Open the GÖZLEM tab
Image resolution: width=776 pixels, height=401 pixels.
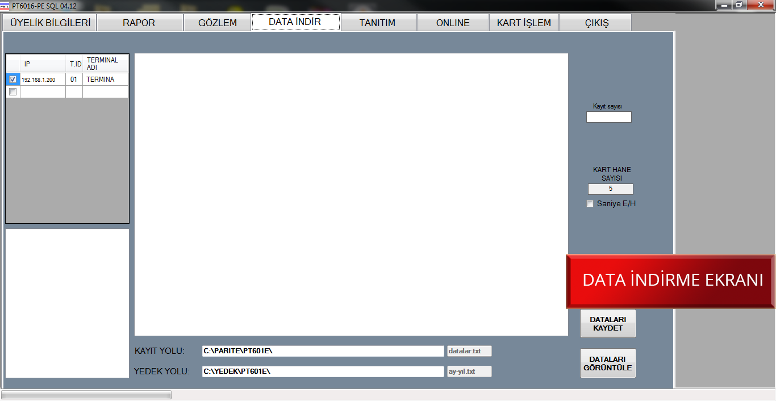click(x=218, y=23)
